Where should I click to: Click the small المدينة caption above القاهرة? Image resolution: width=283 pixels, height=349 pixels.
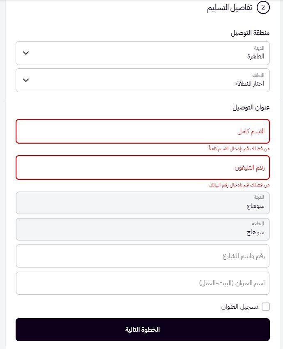pos(259,48)
